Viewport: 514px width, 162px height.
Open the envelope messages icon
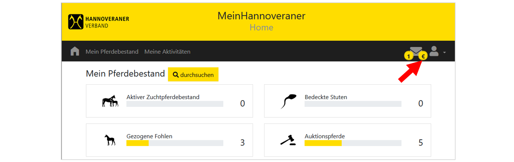click(416, 50)
